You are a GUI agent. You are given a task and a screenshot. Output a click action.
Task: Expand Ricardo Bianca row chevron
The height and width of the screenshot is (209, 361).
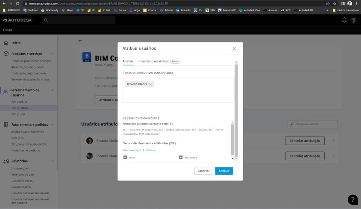[333, 156]
